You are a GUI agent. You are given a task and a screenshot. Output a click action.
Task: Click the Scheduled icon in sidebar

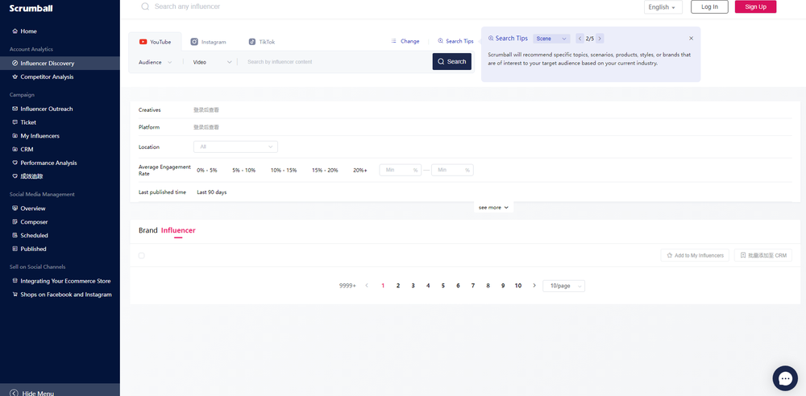(15, 235)
